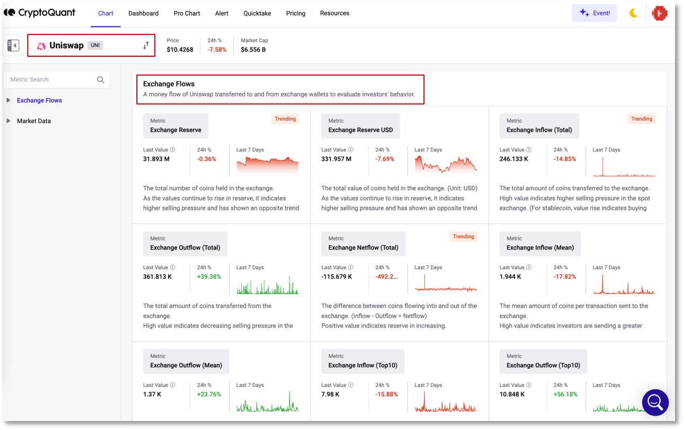
Task: Toggle dark mode moon icon
Action: coord(634,13)
